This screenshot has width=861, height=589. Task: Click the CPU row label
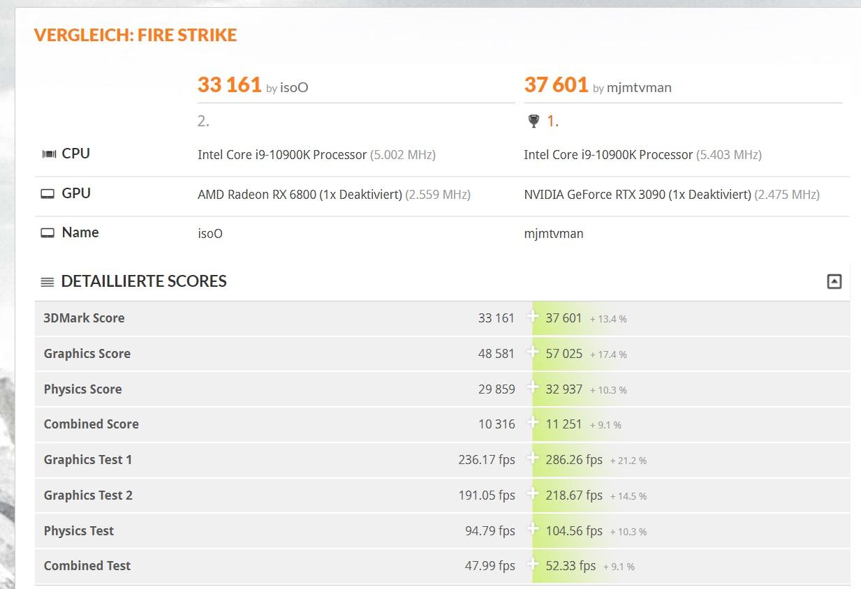coord(76,154)
